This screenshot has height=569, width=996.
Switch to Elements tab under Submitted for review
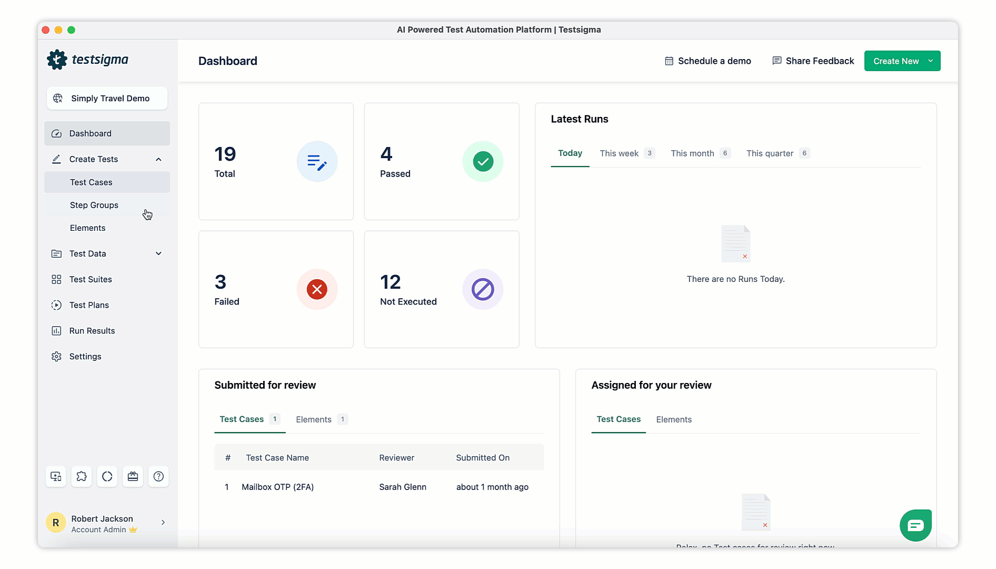coord(322,419)
